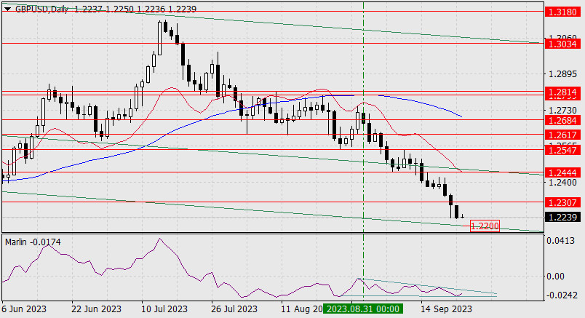The image size is (585, 318).
Task: Click the 1.2400 price axis value
Action: (x=562, y=183)
